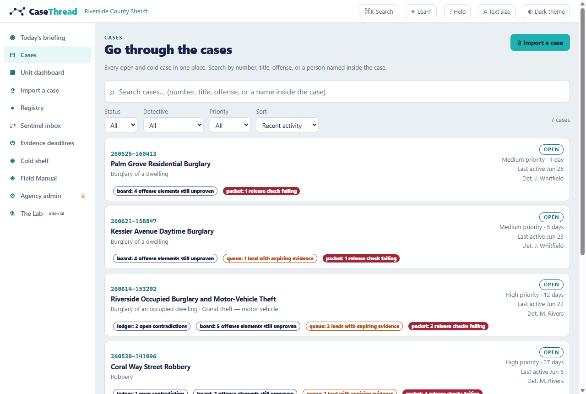Click the Import a case sidebar icon

point(12,90)
